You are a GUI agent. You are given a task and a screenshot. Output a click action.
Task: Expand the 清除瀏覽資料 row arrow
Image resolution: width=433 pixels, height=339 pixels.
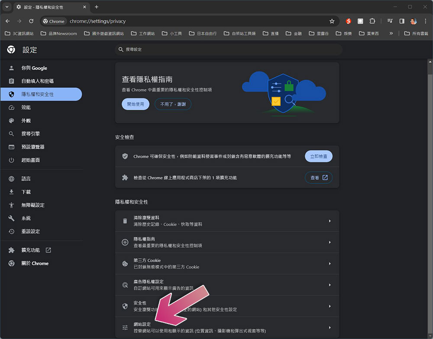click(x=330, y=221)
